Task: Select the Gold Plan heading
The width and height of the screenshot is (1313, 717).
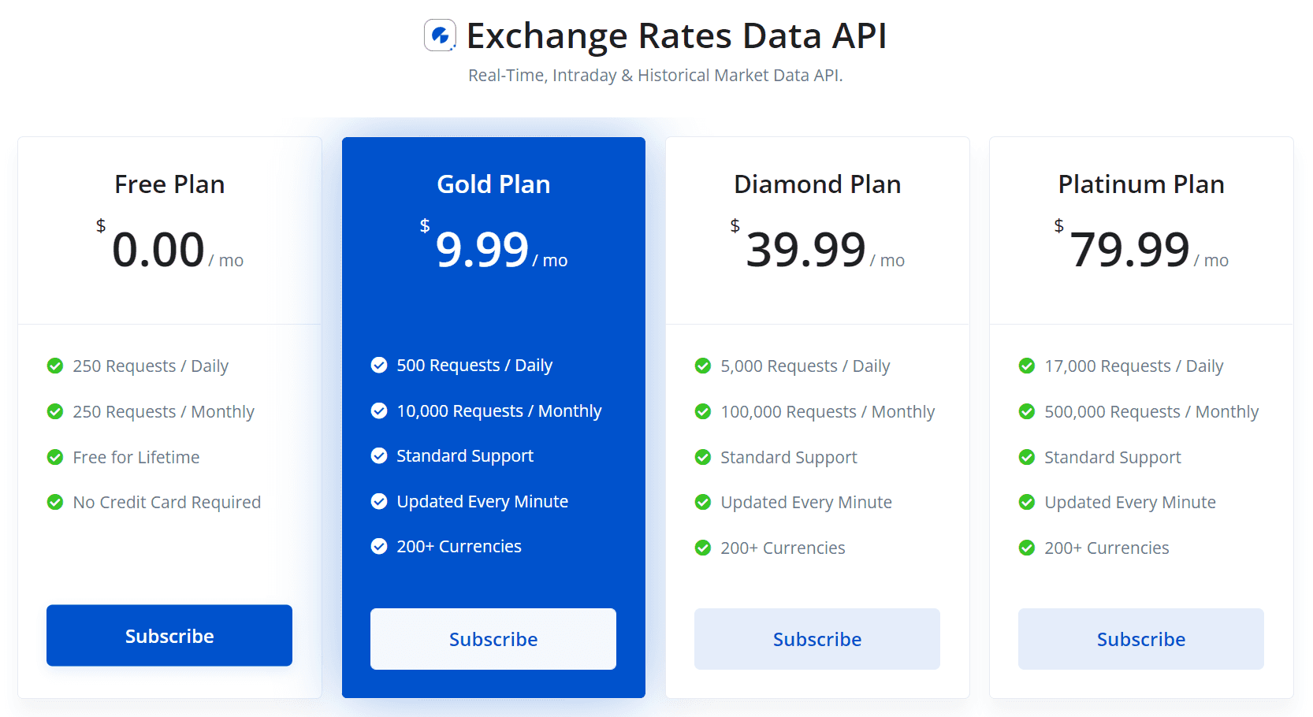Action: [x=493, y=184]
